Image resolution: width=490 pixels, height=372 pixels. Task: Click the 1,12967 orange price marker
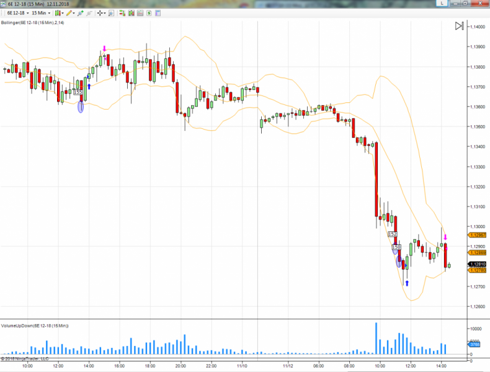point(477,235)
